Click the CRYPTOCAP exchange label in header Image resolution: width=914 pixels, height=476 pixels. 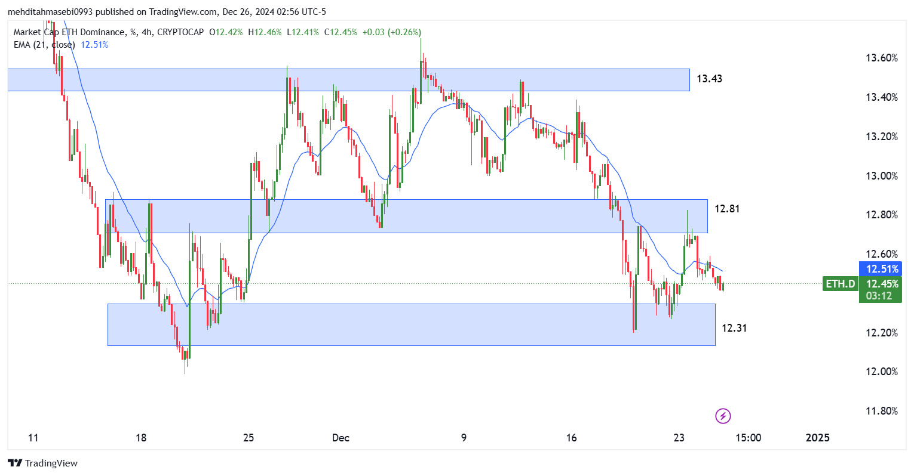pyautogui.click(x=180, y=32)
